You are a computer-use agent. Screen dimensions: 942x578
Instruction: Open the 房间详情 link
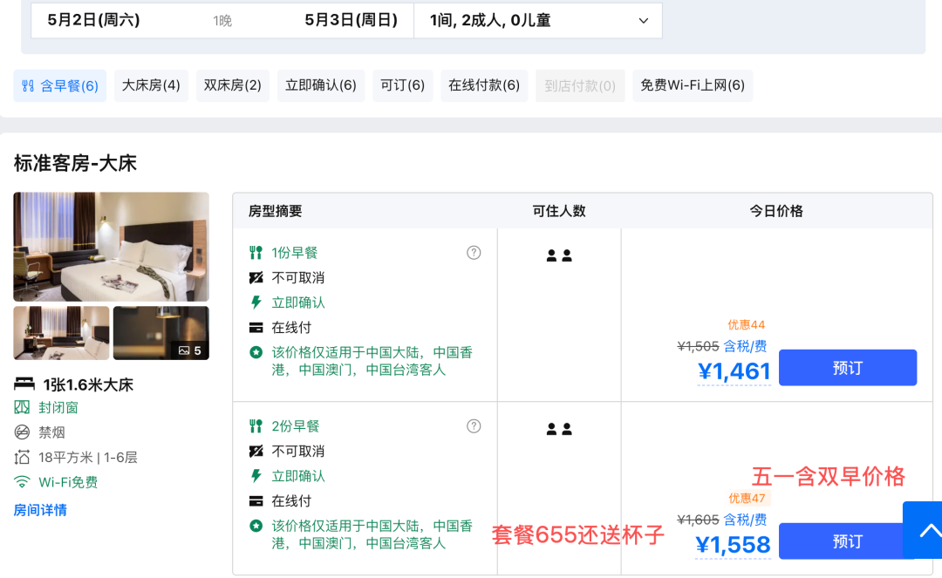[40, 510]
